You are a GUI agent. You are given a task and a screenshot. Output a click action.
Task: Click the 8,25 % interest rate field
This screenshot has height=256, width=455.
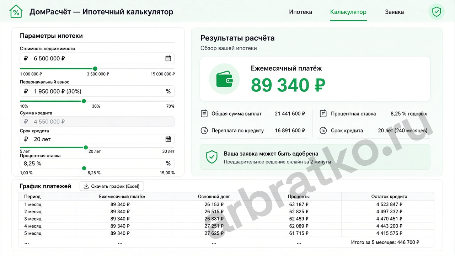tap(97, 164)
